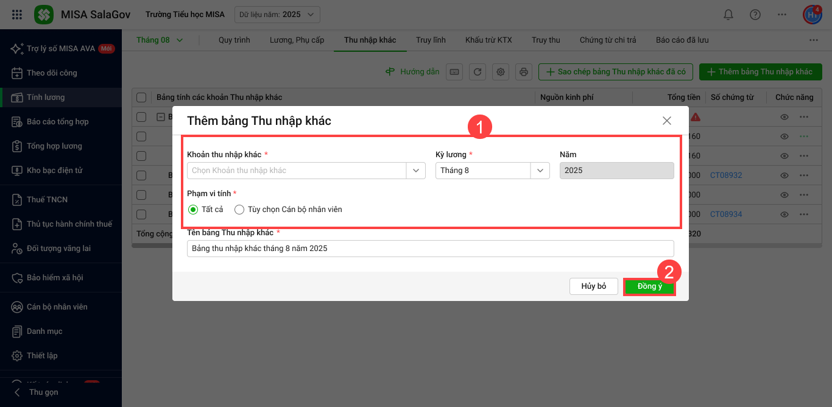Select the Tất cả radio option
832x407 pixels.
[x=193, y=210]
